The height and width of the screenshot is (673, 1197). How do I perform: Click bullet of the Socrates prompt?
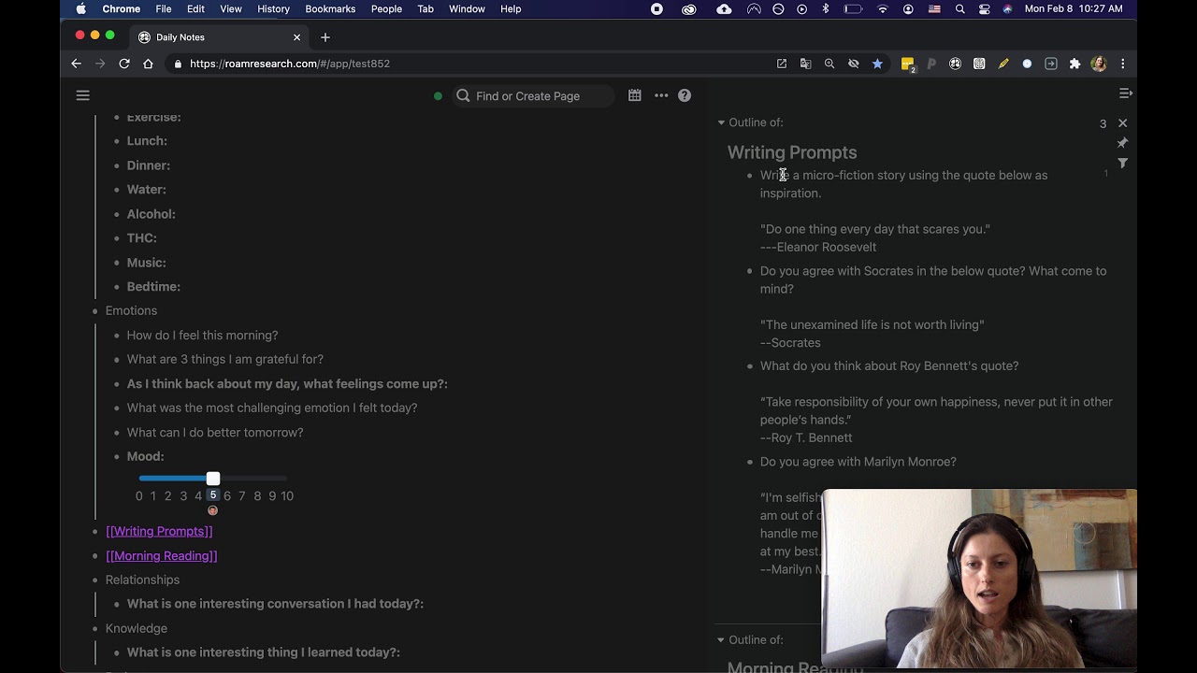(x=749, y=271)
